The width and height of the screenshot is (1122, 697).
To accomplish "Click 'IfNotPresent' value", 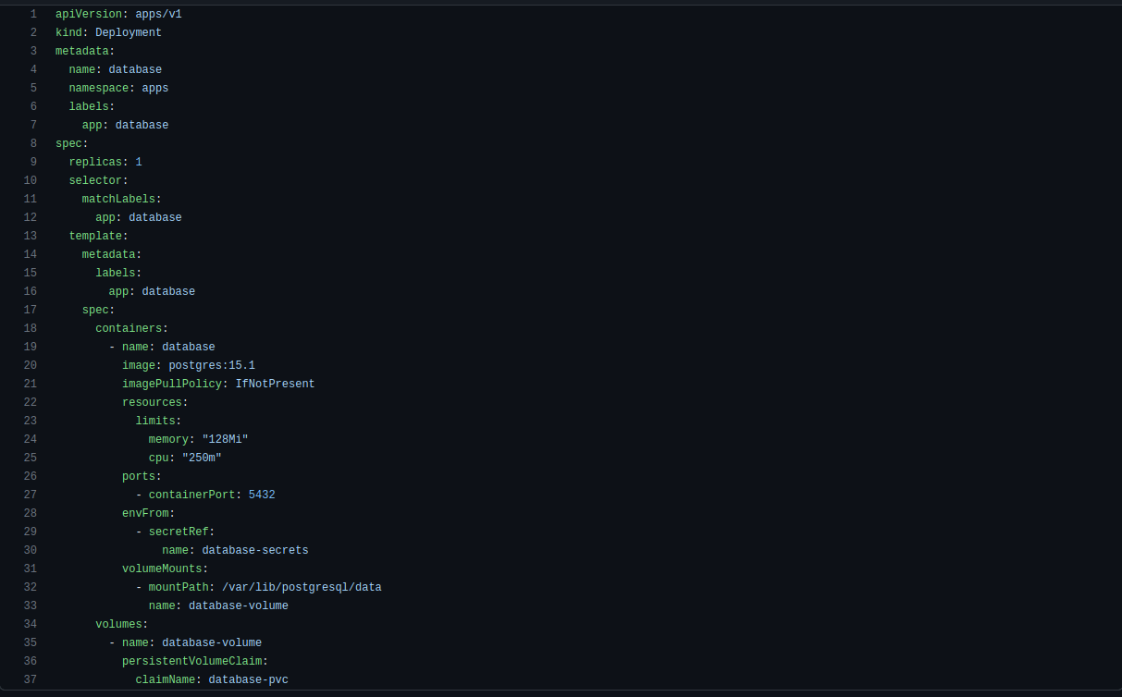I will [275, 384].
